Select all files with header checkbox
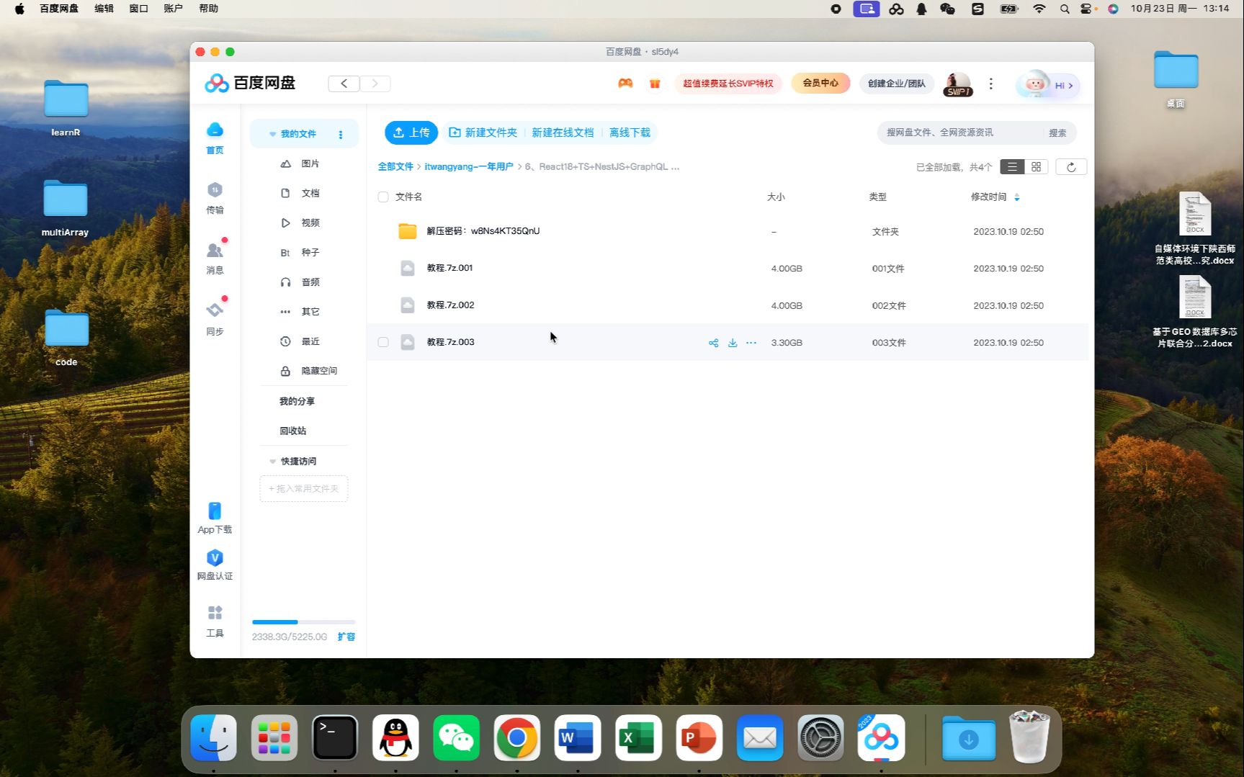1244x777 pixels. (x=383, y=197)
